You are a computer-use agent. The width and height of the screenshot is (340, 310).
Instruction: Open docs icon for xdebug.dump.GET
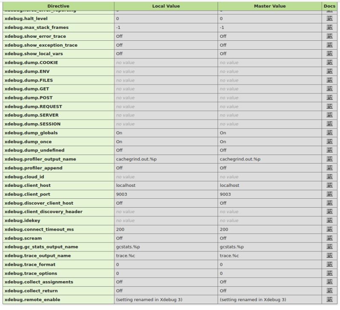coord(329,88)
